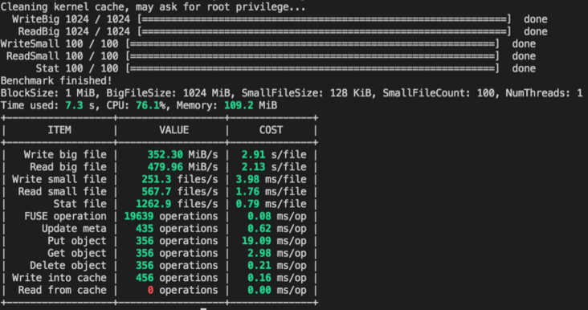The width and height of the screenshot is (588, 310).
Task: Click the ReadBig progress bar
Action: [324, 31]
